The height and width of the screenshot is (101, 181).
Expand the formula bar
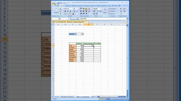[x=127, y=19]
